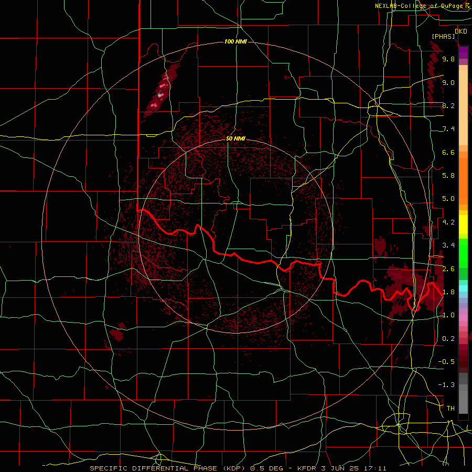Click the 1.8 legend scale value
The image size is (472, 472).
pyautogui.click(x=448, y=292)
